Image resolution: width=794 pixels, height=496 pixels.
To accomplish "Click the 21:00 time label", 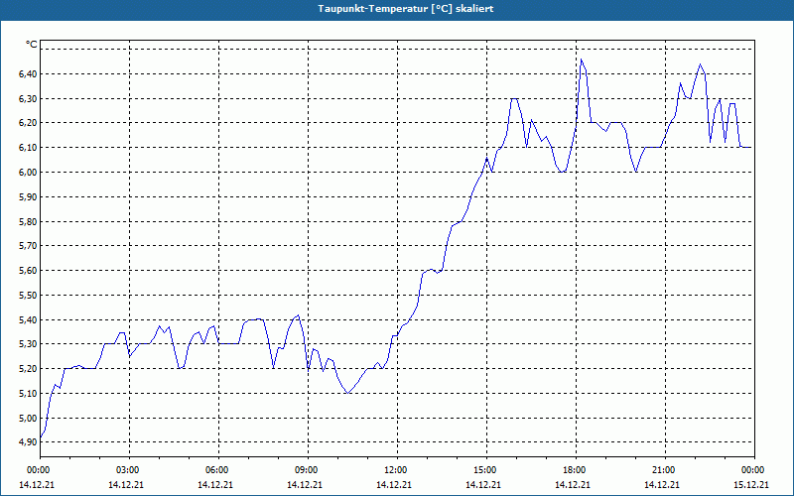I will click(x=665, y=470).
